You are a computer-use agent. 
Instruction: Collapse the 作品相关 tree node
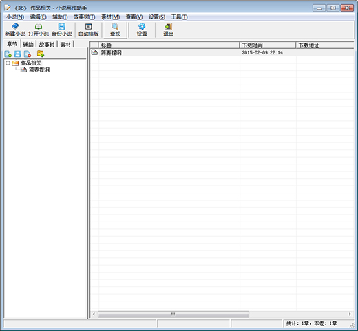coord(8,63)
